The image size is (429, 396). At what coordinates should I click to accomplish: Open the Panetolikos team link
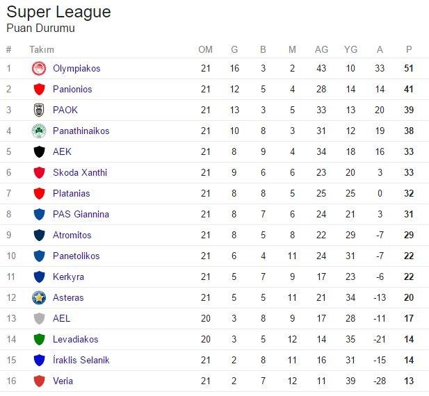click(x=76, y=256)
